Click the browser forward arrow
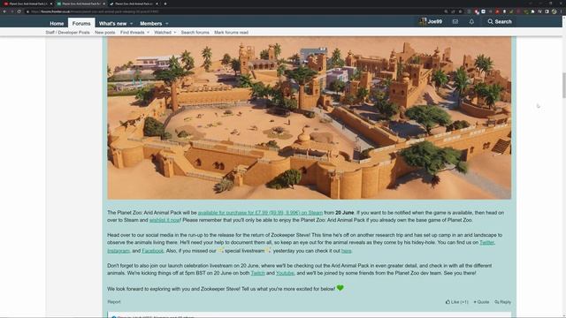 click(x=11, y=11)
